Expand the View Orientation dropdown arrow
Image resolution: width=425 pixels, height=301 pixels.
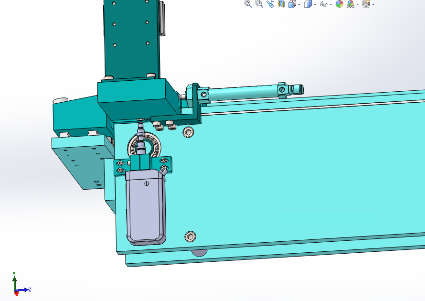point(299,4)
